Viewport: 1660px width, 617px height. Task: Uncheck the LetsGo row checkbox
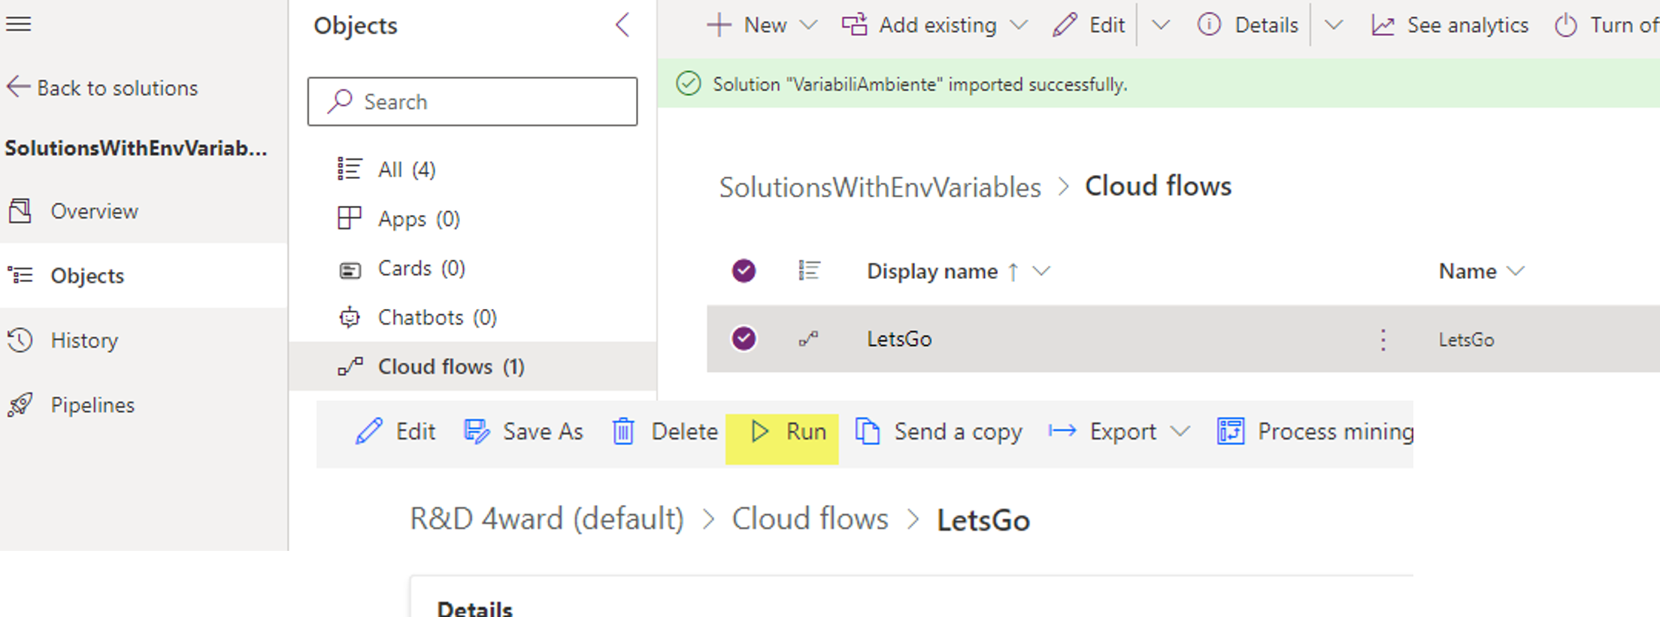744,339
